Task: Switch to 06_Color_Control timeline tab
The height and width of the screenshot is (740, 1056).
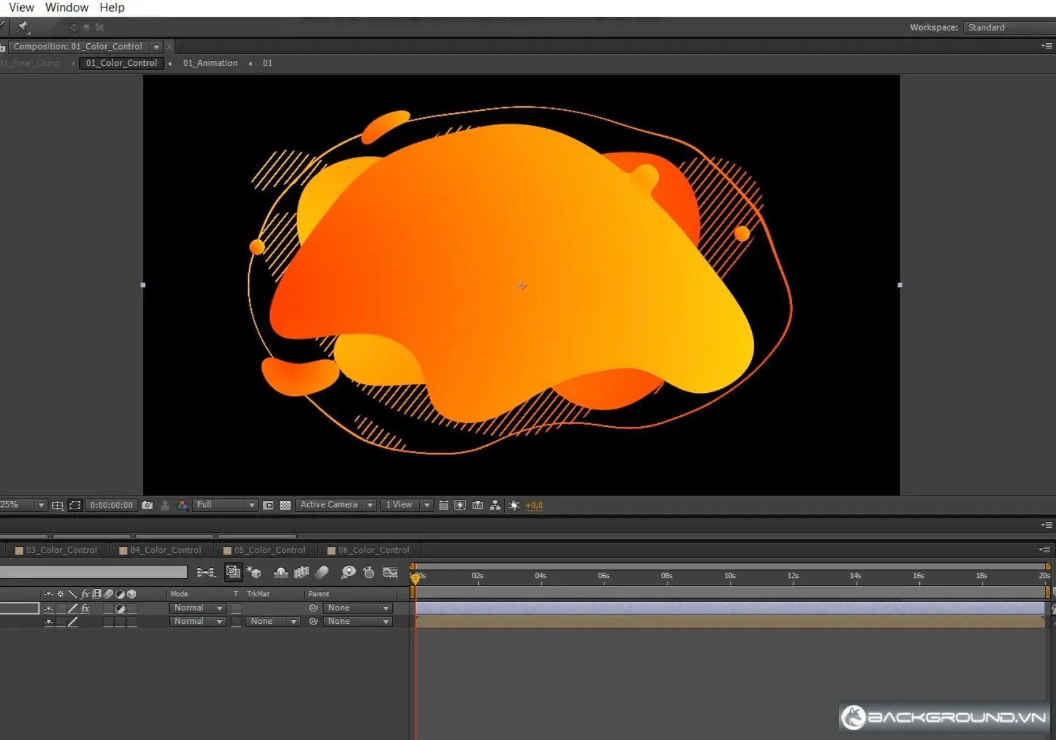Action: tap(369, 550)
